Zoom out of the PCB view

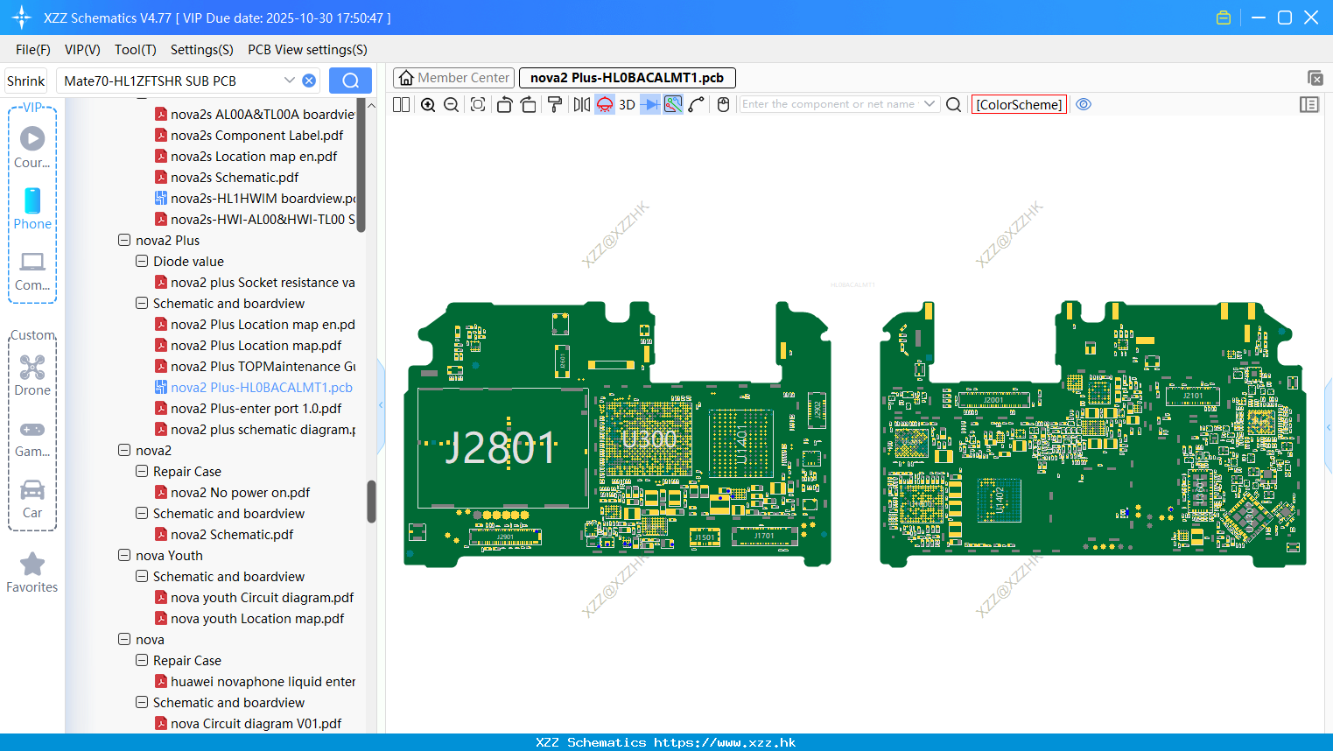[x=452, y=104]
